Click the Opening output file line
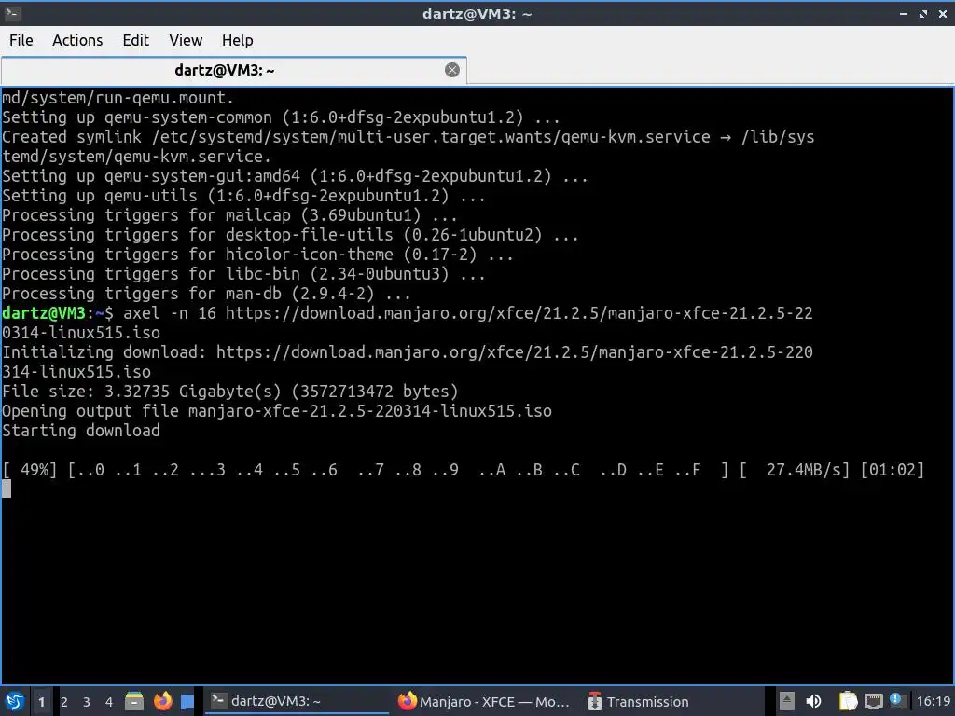Image resolution: width=955 pixels, height=716 pixels. pos(276,411)
